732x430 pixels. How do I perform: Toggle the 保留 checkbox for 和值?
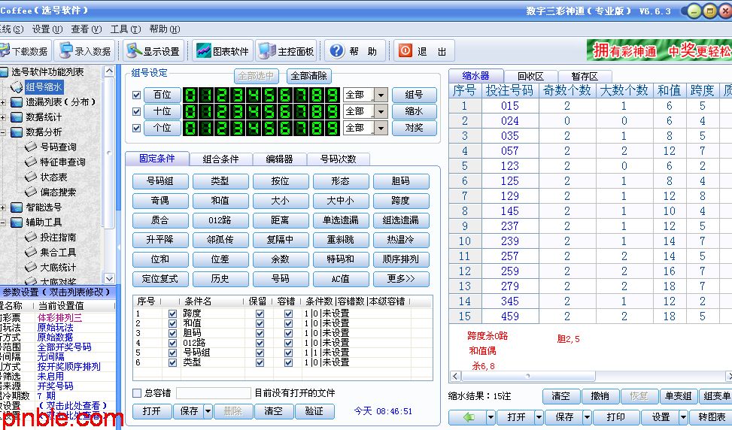point(260,324)
